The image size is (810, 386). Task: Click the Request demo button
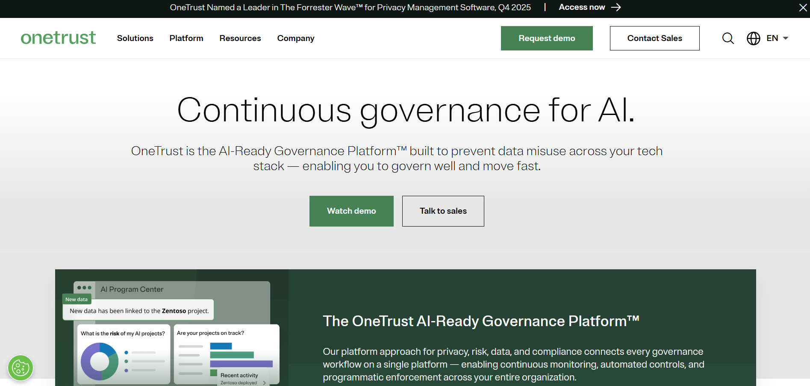(547, 38)
